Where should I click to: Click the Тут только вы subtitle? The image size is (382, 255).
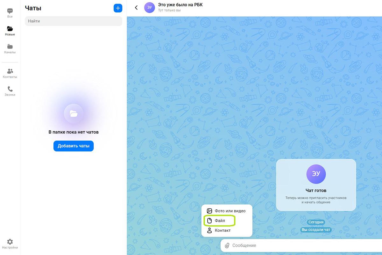pos(169,11)
